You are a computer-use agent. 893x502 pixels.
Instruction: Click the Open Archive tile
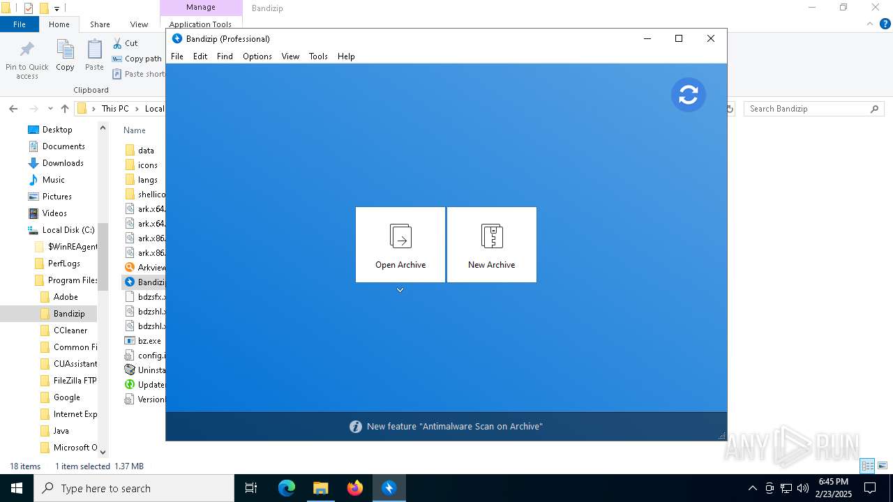pyautogui.click(x=400, y=245)
